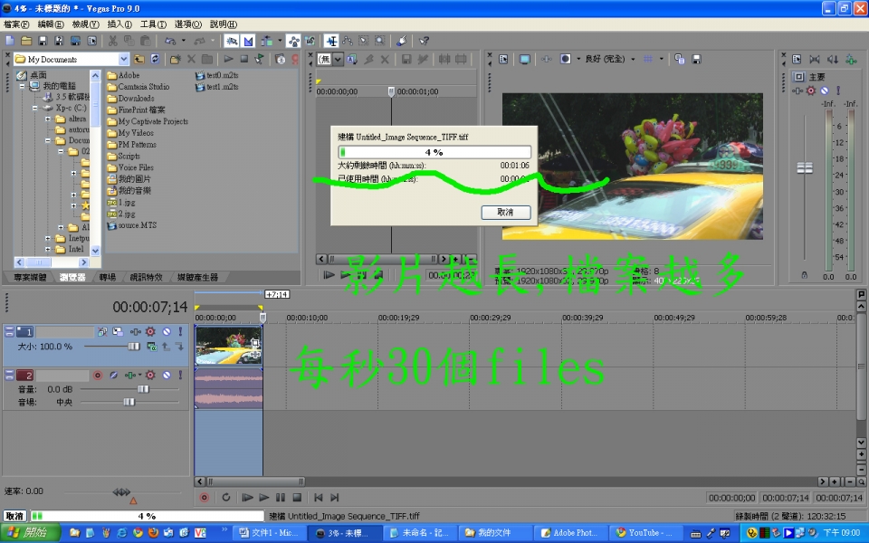The width and height of the screenshot is (869, 543).
Task: Arm audio track 2 for recording
Action: point(98,375)
